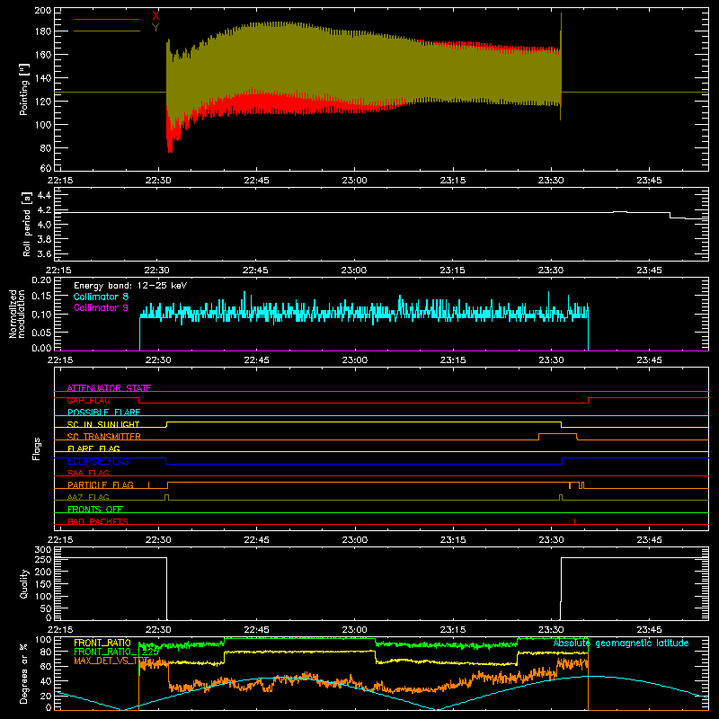
Task: Click the SC_TRANSMITTER flag label
Action: pos(104,437)
